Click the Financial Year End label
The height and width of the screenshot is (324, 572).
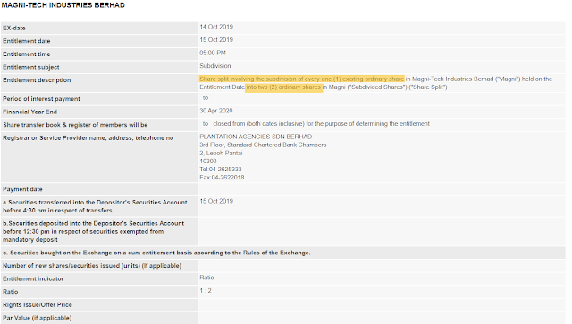[x=29, y=112]
